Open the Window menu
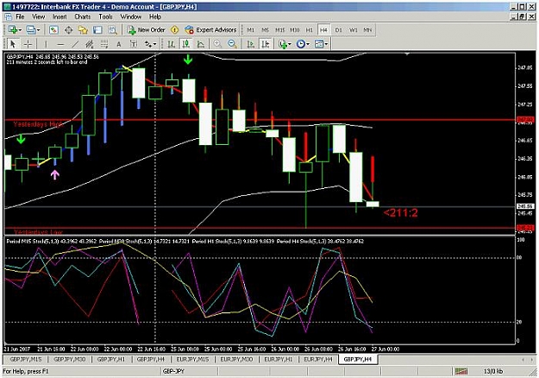 (130, 16)
